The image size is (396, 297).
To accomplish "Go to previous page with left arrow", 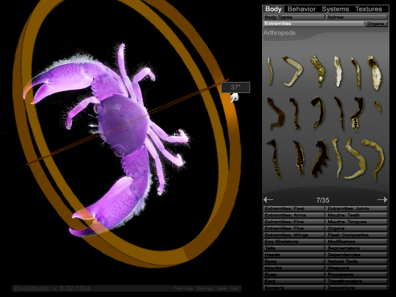I will [269, 199].
